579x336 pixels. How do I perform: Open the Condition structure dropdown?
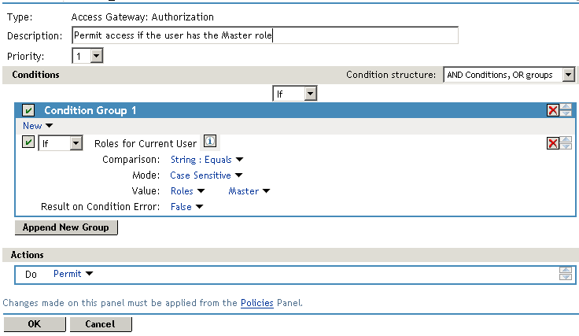click(x=509, y=75)
